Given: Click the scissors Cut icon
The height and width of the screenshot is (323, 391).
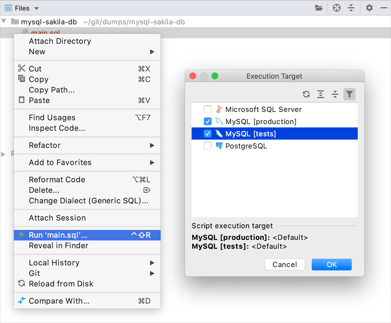Looking at the screenshot, I should [x=22, y=68].
